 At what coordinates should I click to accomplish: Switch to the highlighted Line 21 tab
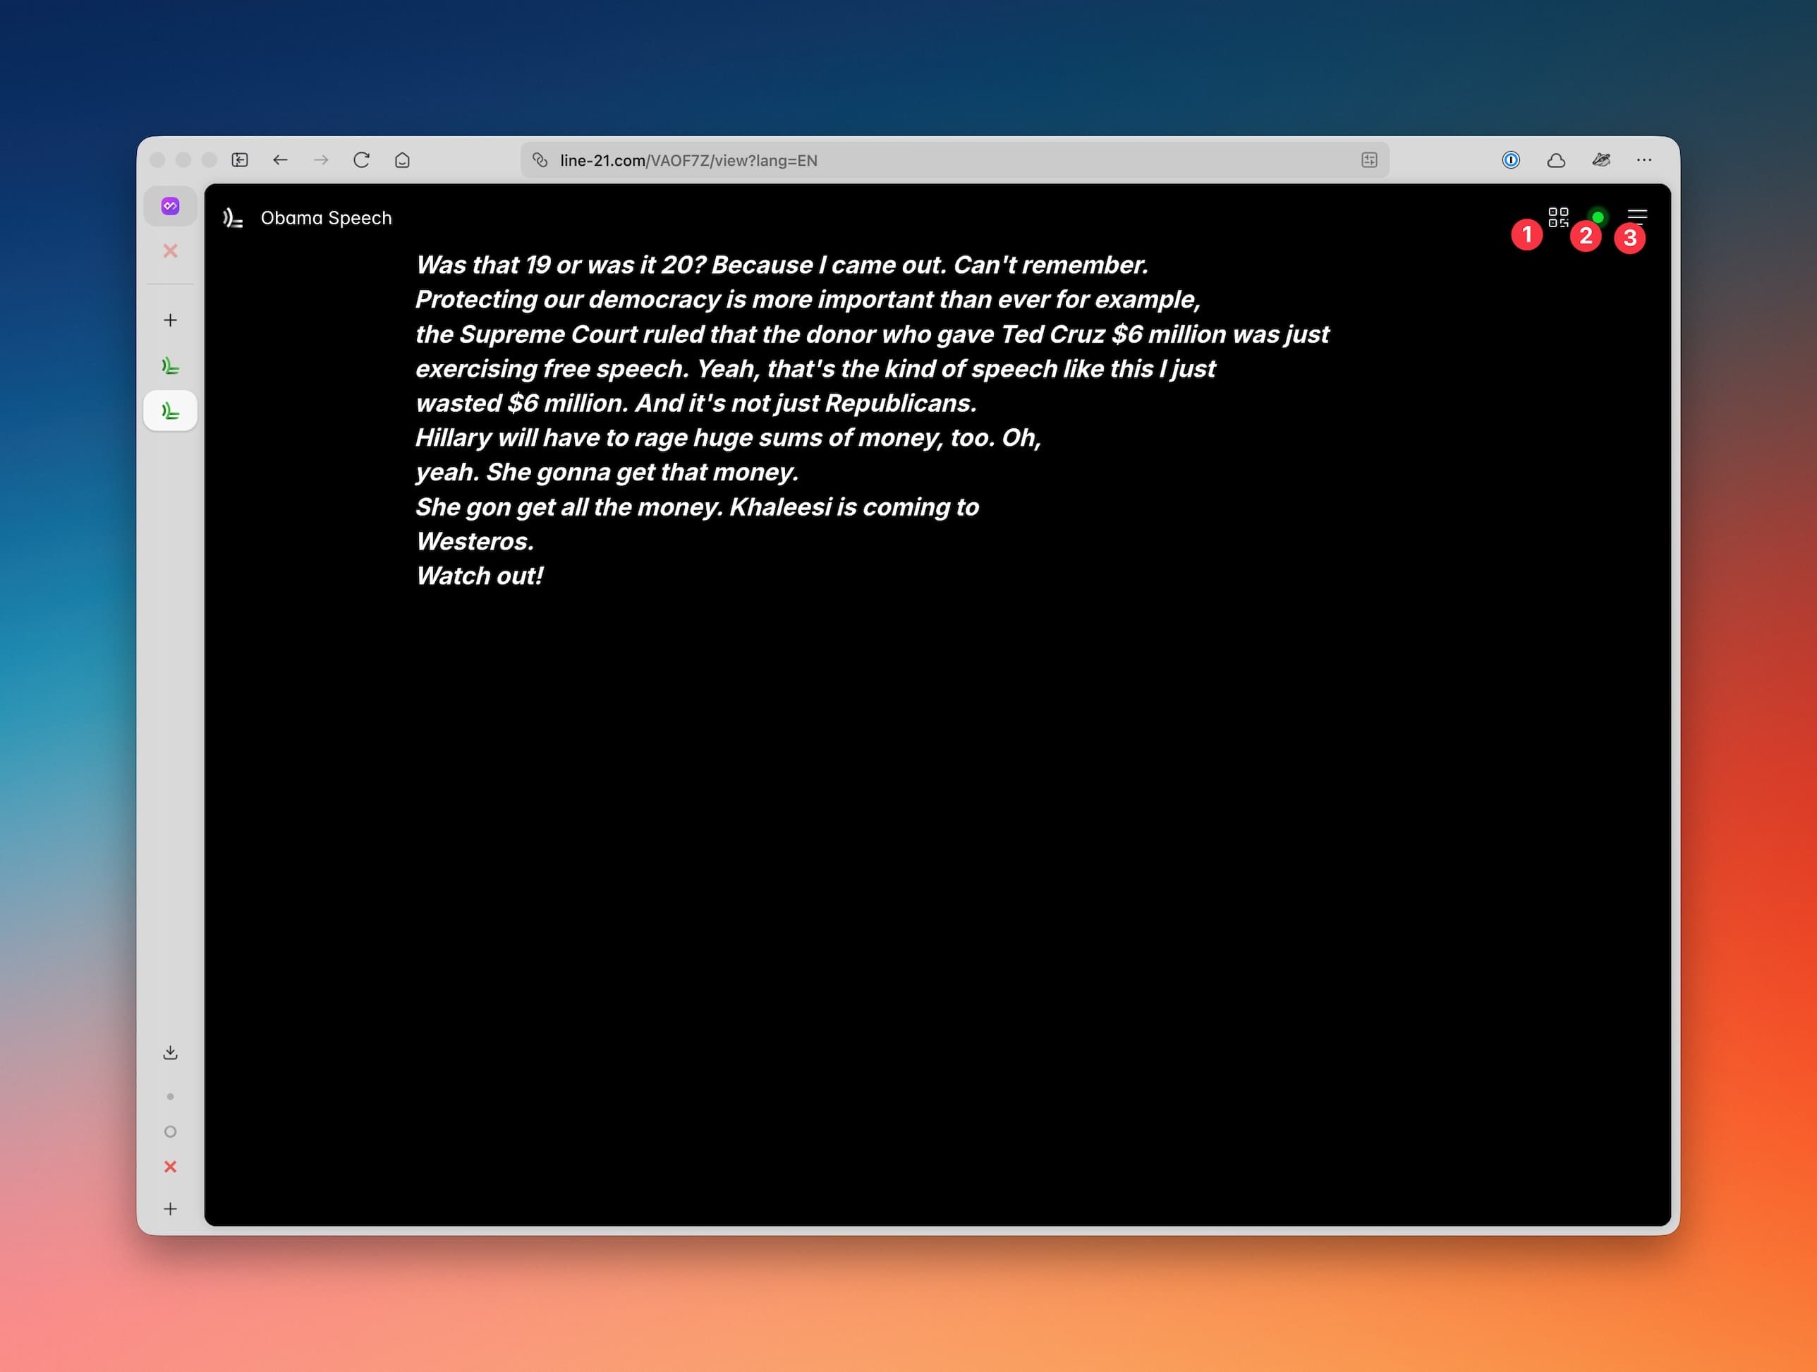[x=170, y=410]
